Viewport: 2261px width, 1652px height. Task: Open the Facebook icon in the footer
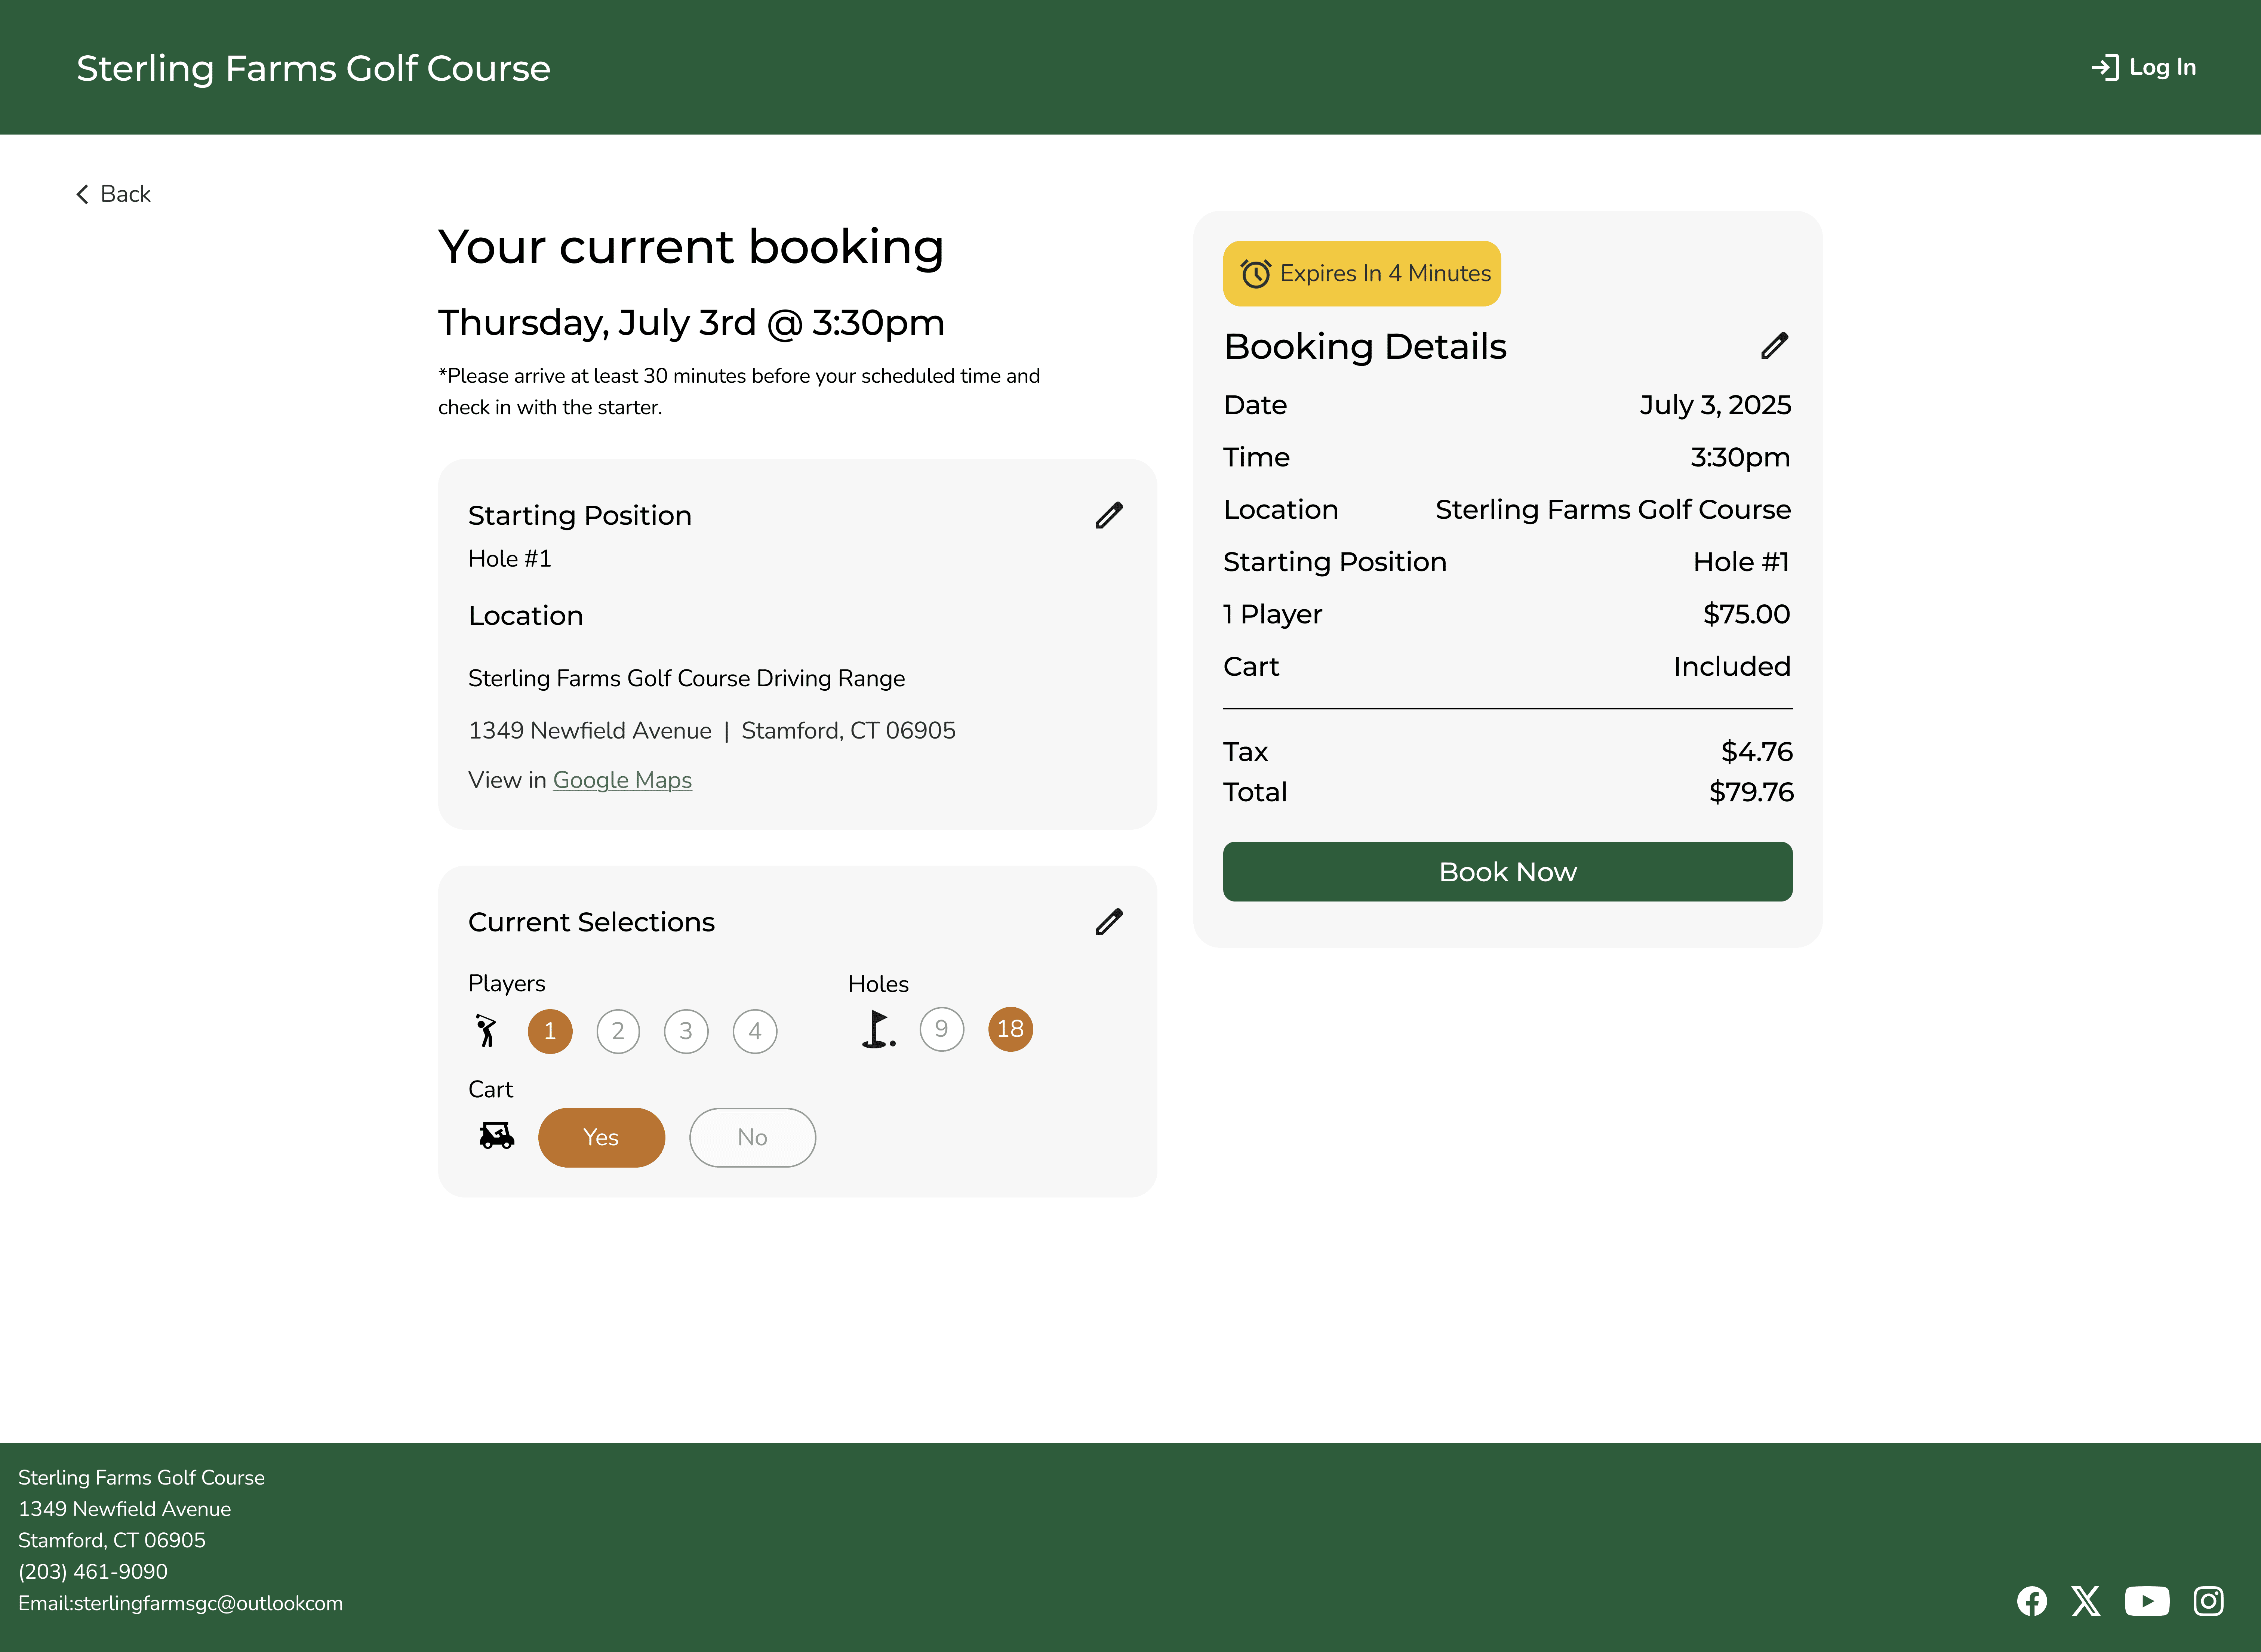(x=2032, y=1601)
